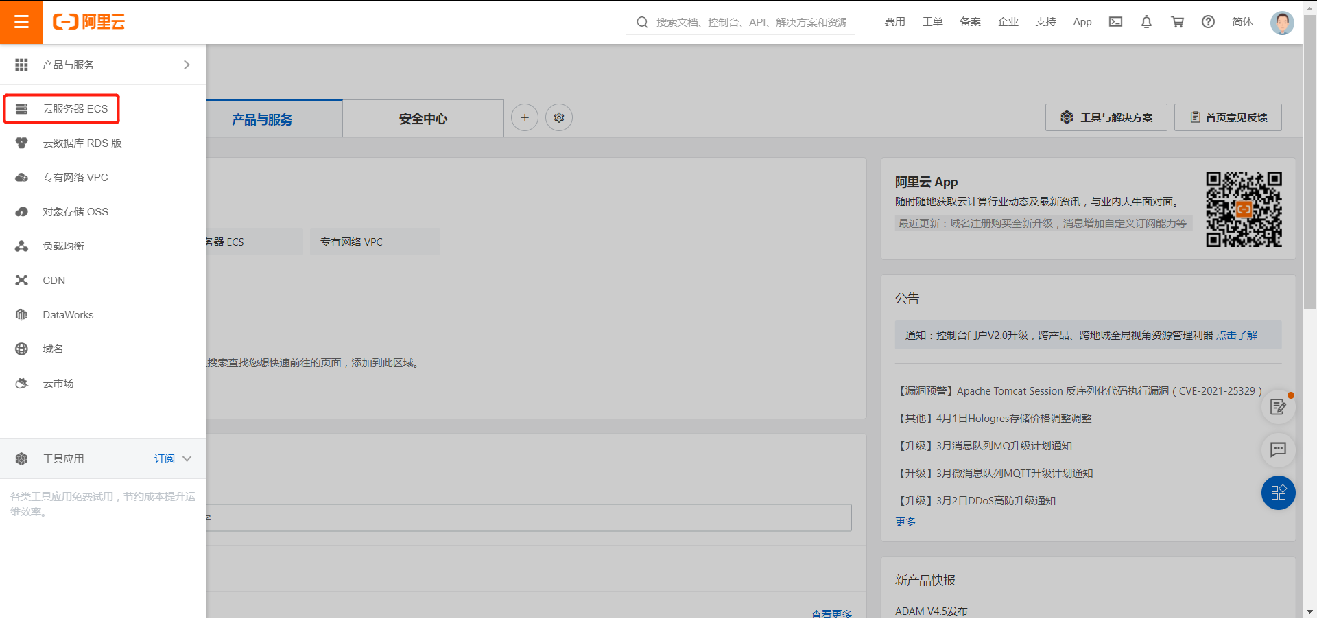Image resolution: width=1317 pixels, height=619 pixels.
Task: Select 专有网络 VPC sidebar entry
Action: tap(103, 177)
